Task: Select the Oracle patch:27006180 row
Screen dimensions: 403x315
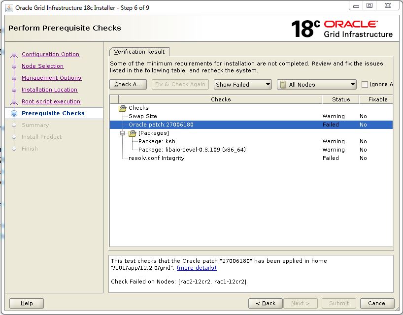Action: 251,125
